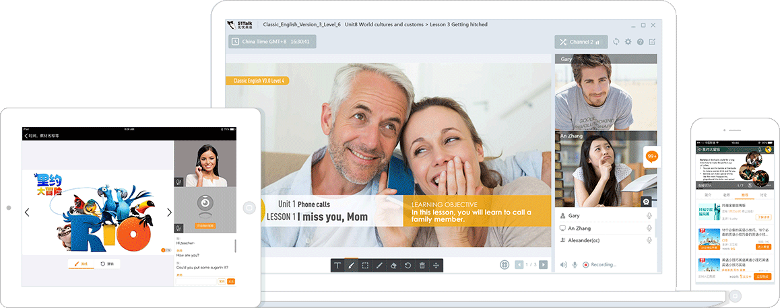Image resolution: width=780 pixels, height=308 pixels.
Task: Toggle An Zhang's microphone in participant list
Action: pyautogui.click(x=649, y=228)
